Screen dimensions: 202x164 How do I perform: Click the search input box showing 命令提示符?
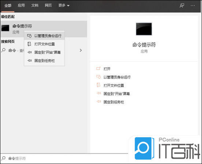(x=64, y=159)
